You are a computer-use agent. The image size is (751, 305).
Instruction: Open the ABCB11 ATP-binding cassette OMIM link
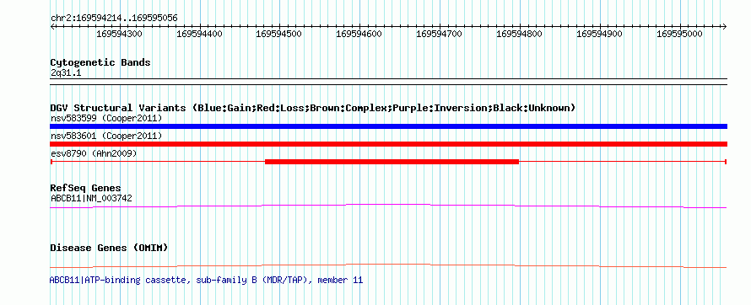[207, 280]
